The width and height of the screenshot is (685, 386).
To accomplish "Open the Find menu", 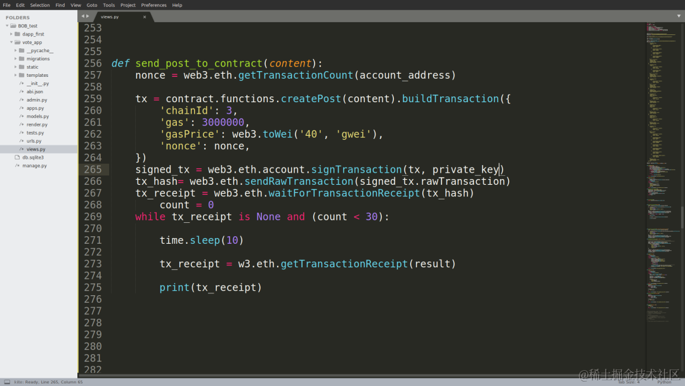I will pyautogui.click(x=60, y=5).
